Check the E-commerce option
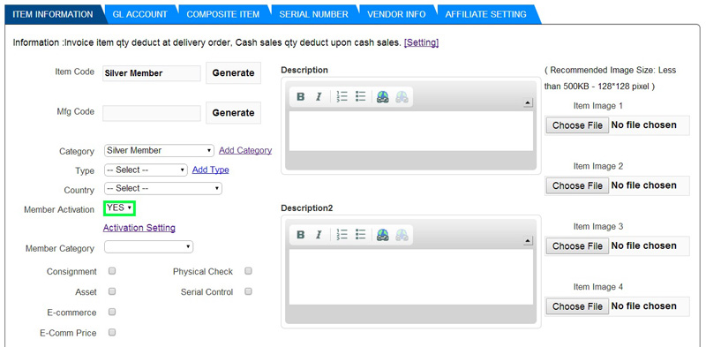The height and width of the screenshot is (347, 706). [x=112, y=312]
